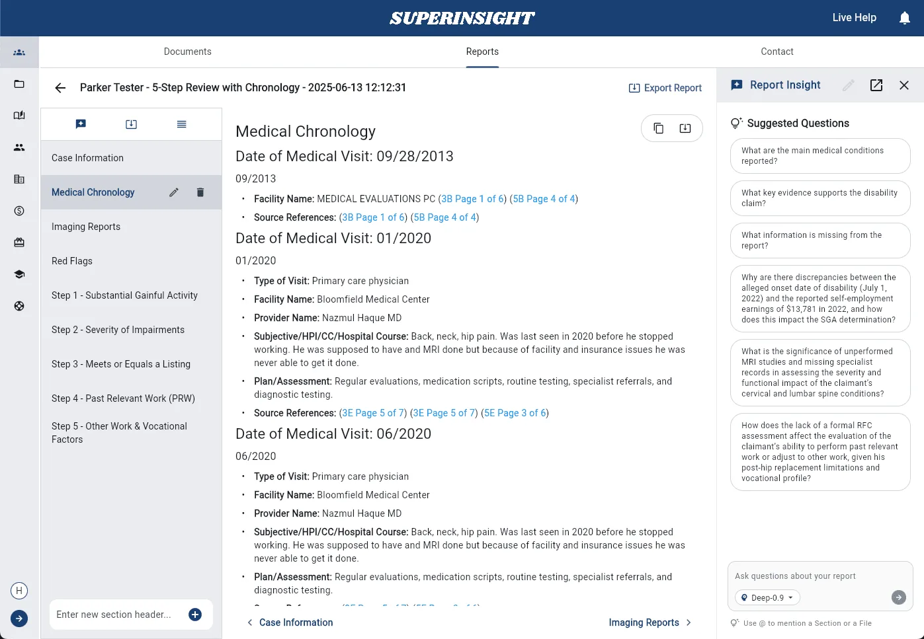
Task: Select the graduation cap icon in the sidebar
Action: tap(19, 274)
